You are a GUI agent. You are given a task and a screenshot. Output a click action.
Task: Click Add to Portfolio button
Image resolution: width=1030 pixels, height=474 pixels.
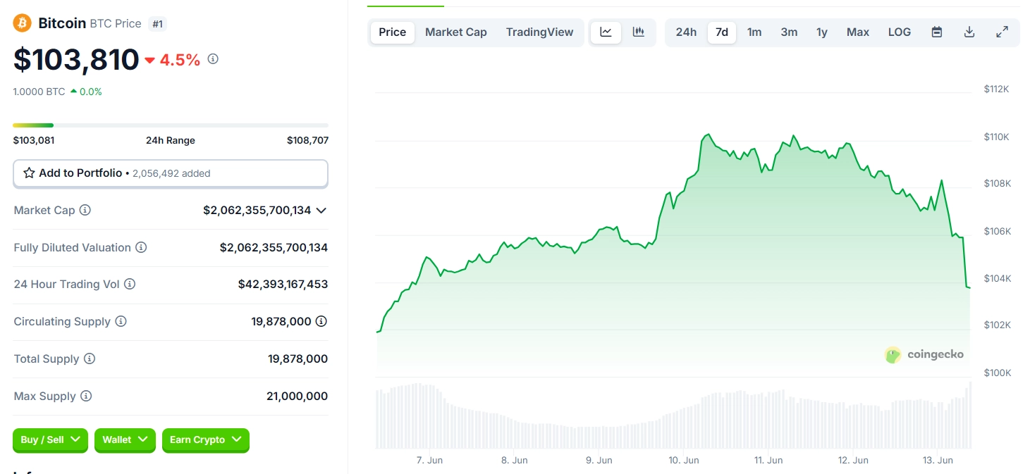tap(171, 173)
